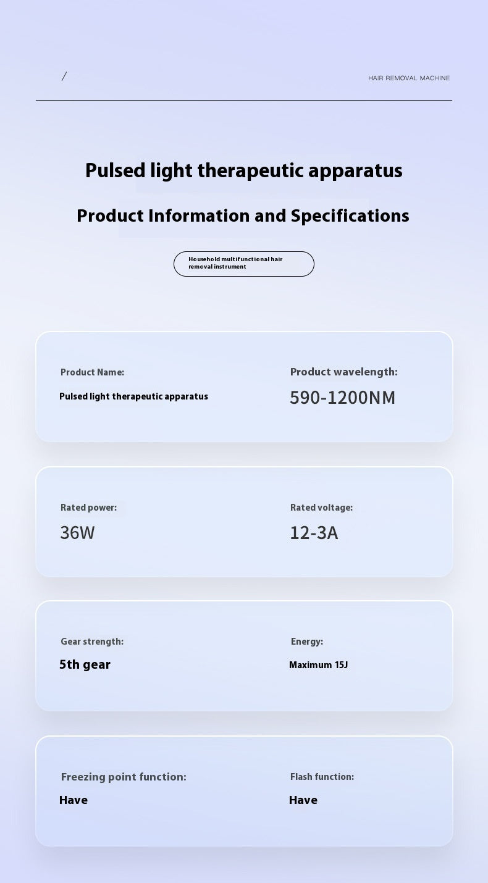Viewport: 488px width, 883px height.
Task: Select the Pulsed light therapeutic apparatus heading
Action: [244, 170]
